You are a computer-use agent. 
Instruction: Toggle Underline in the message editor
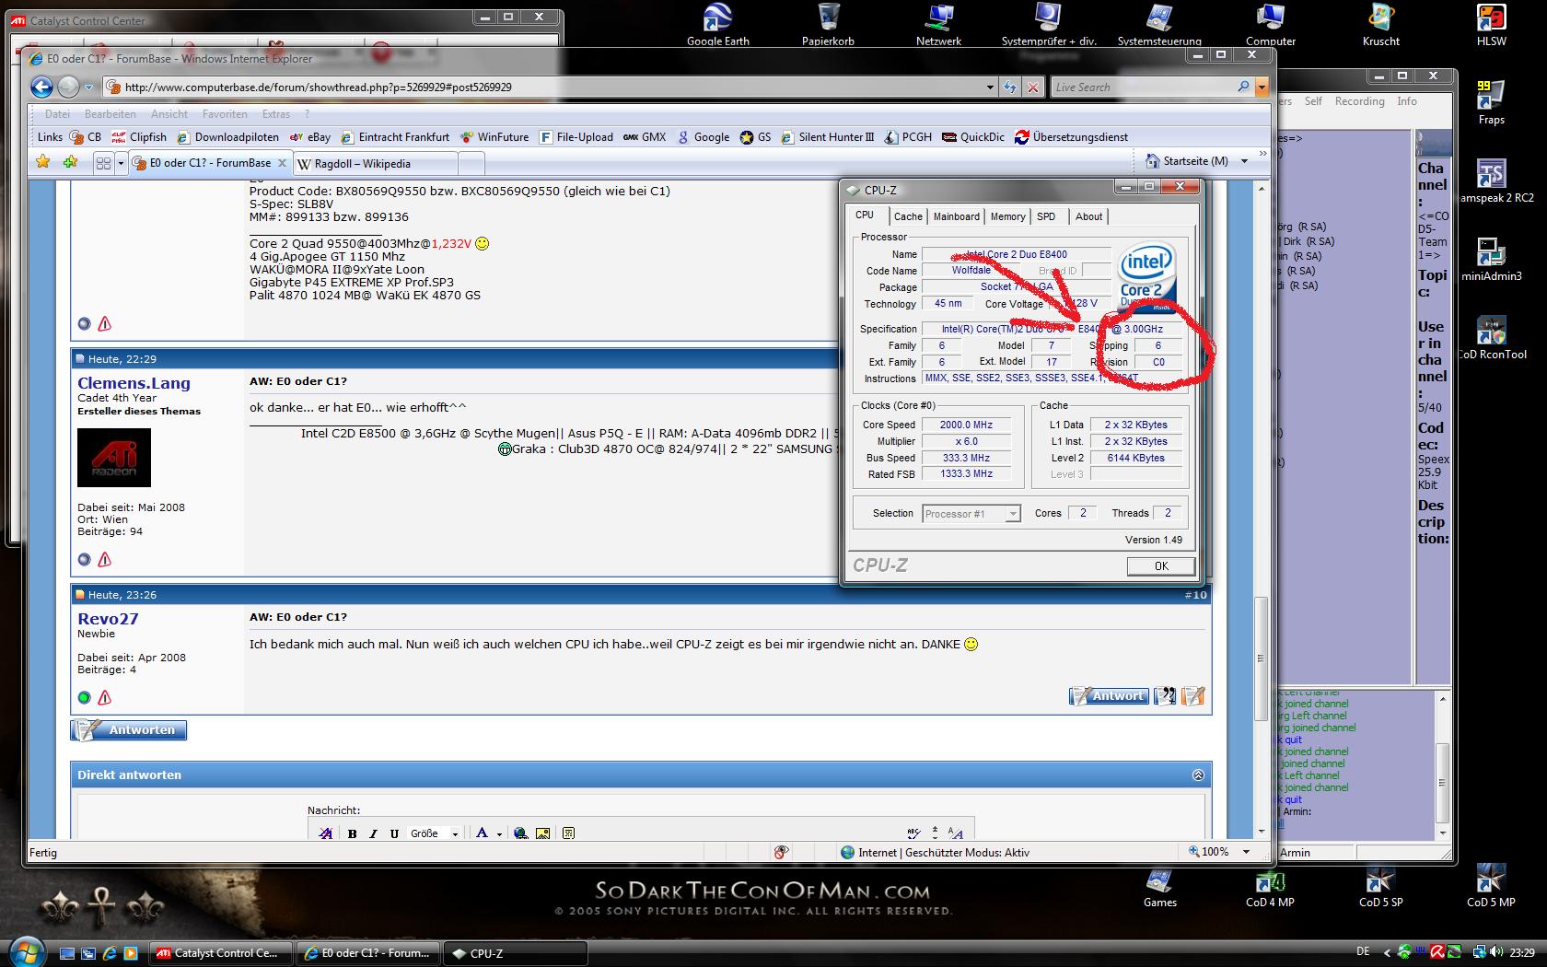(x=394, y=833)
